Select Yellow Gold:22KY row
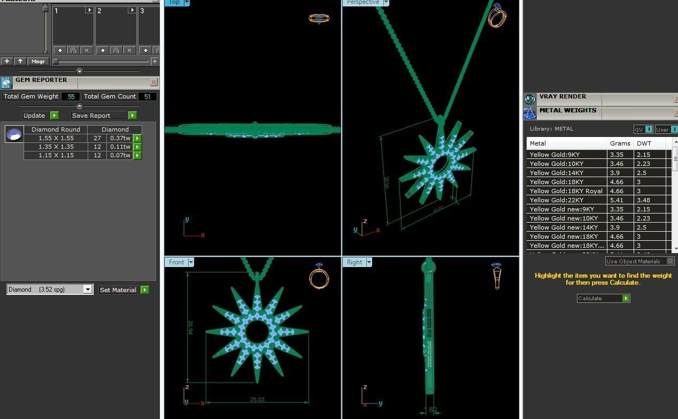 [x=599, y=200]
